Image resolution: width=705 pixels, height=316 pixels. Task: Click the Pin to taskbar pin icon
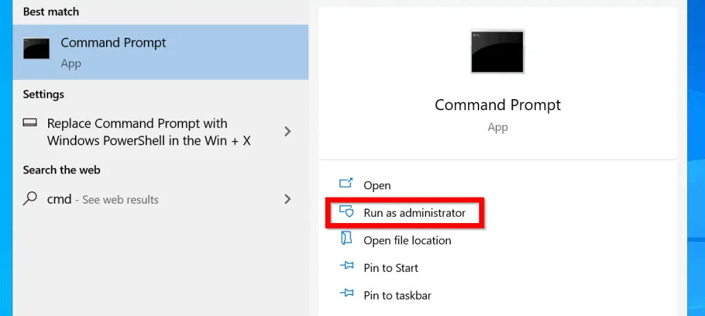[346, 295]
